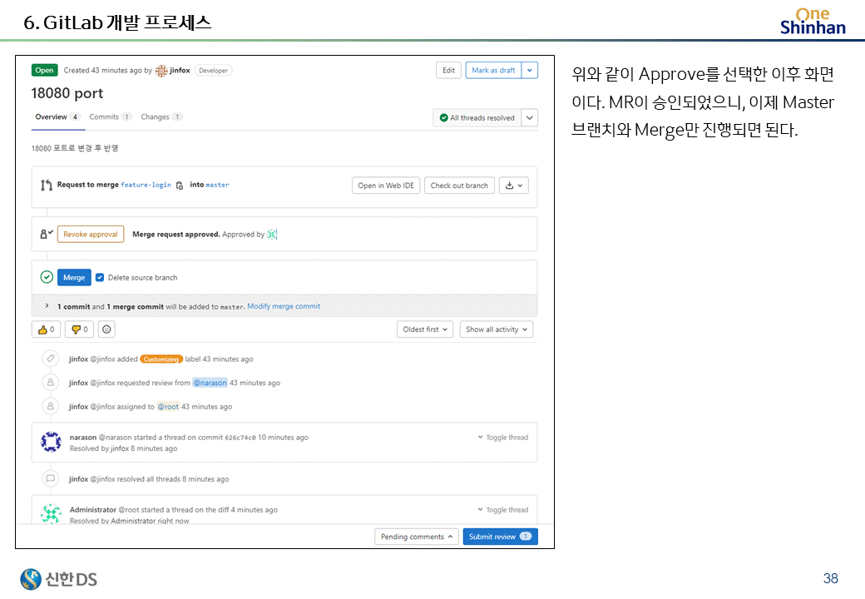Open the Changes tab
The height and width of the screenshot is (599, 865).
[x=161, y=117]
